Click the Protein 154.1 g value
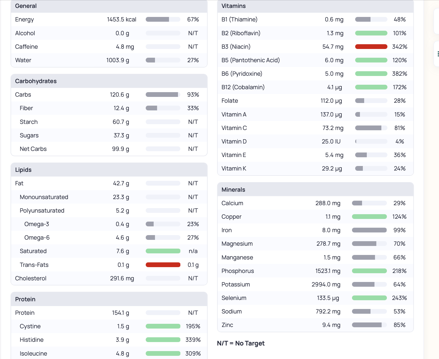Screen dimensions: 439x359 click(121, 313)
